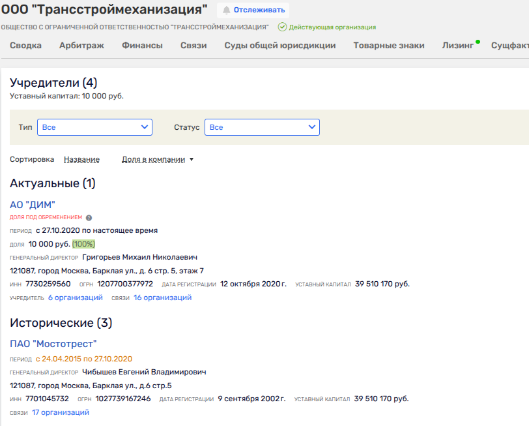
Task: Open the ПАО "Мостотрест" company link
Action: [53, 344]
